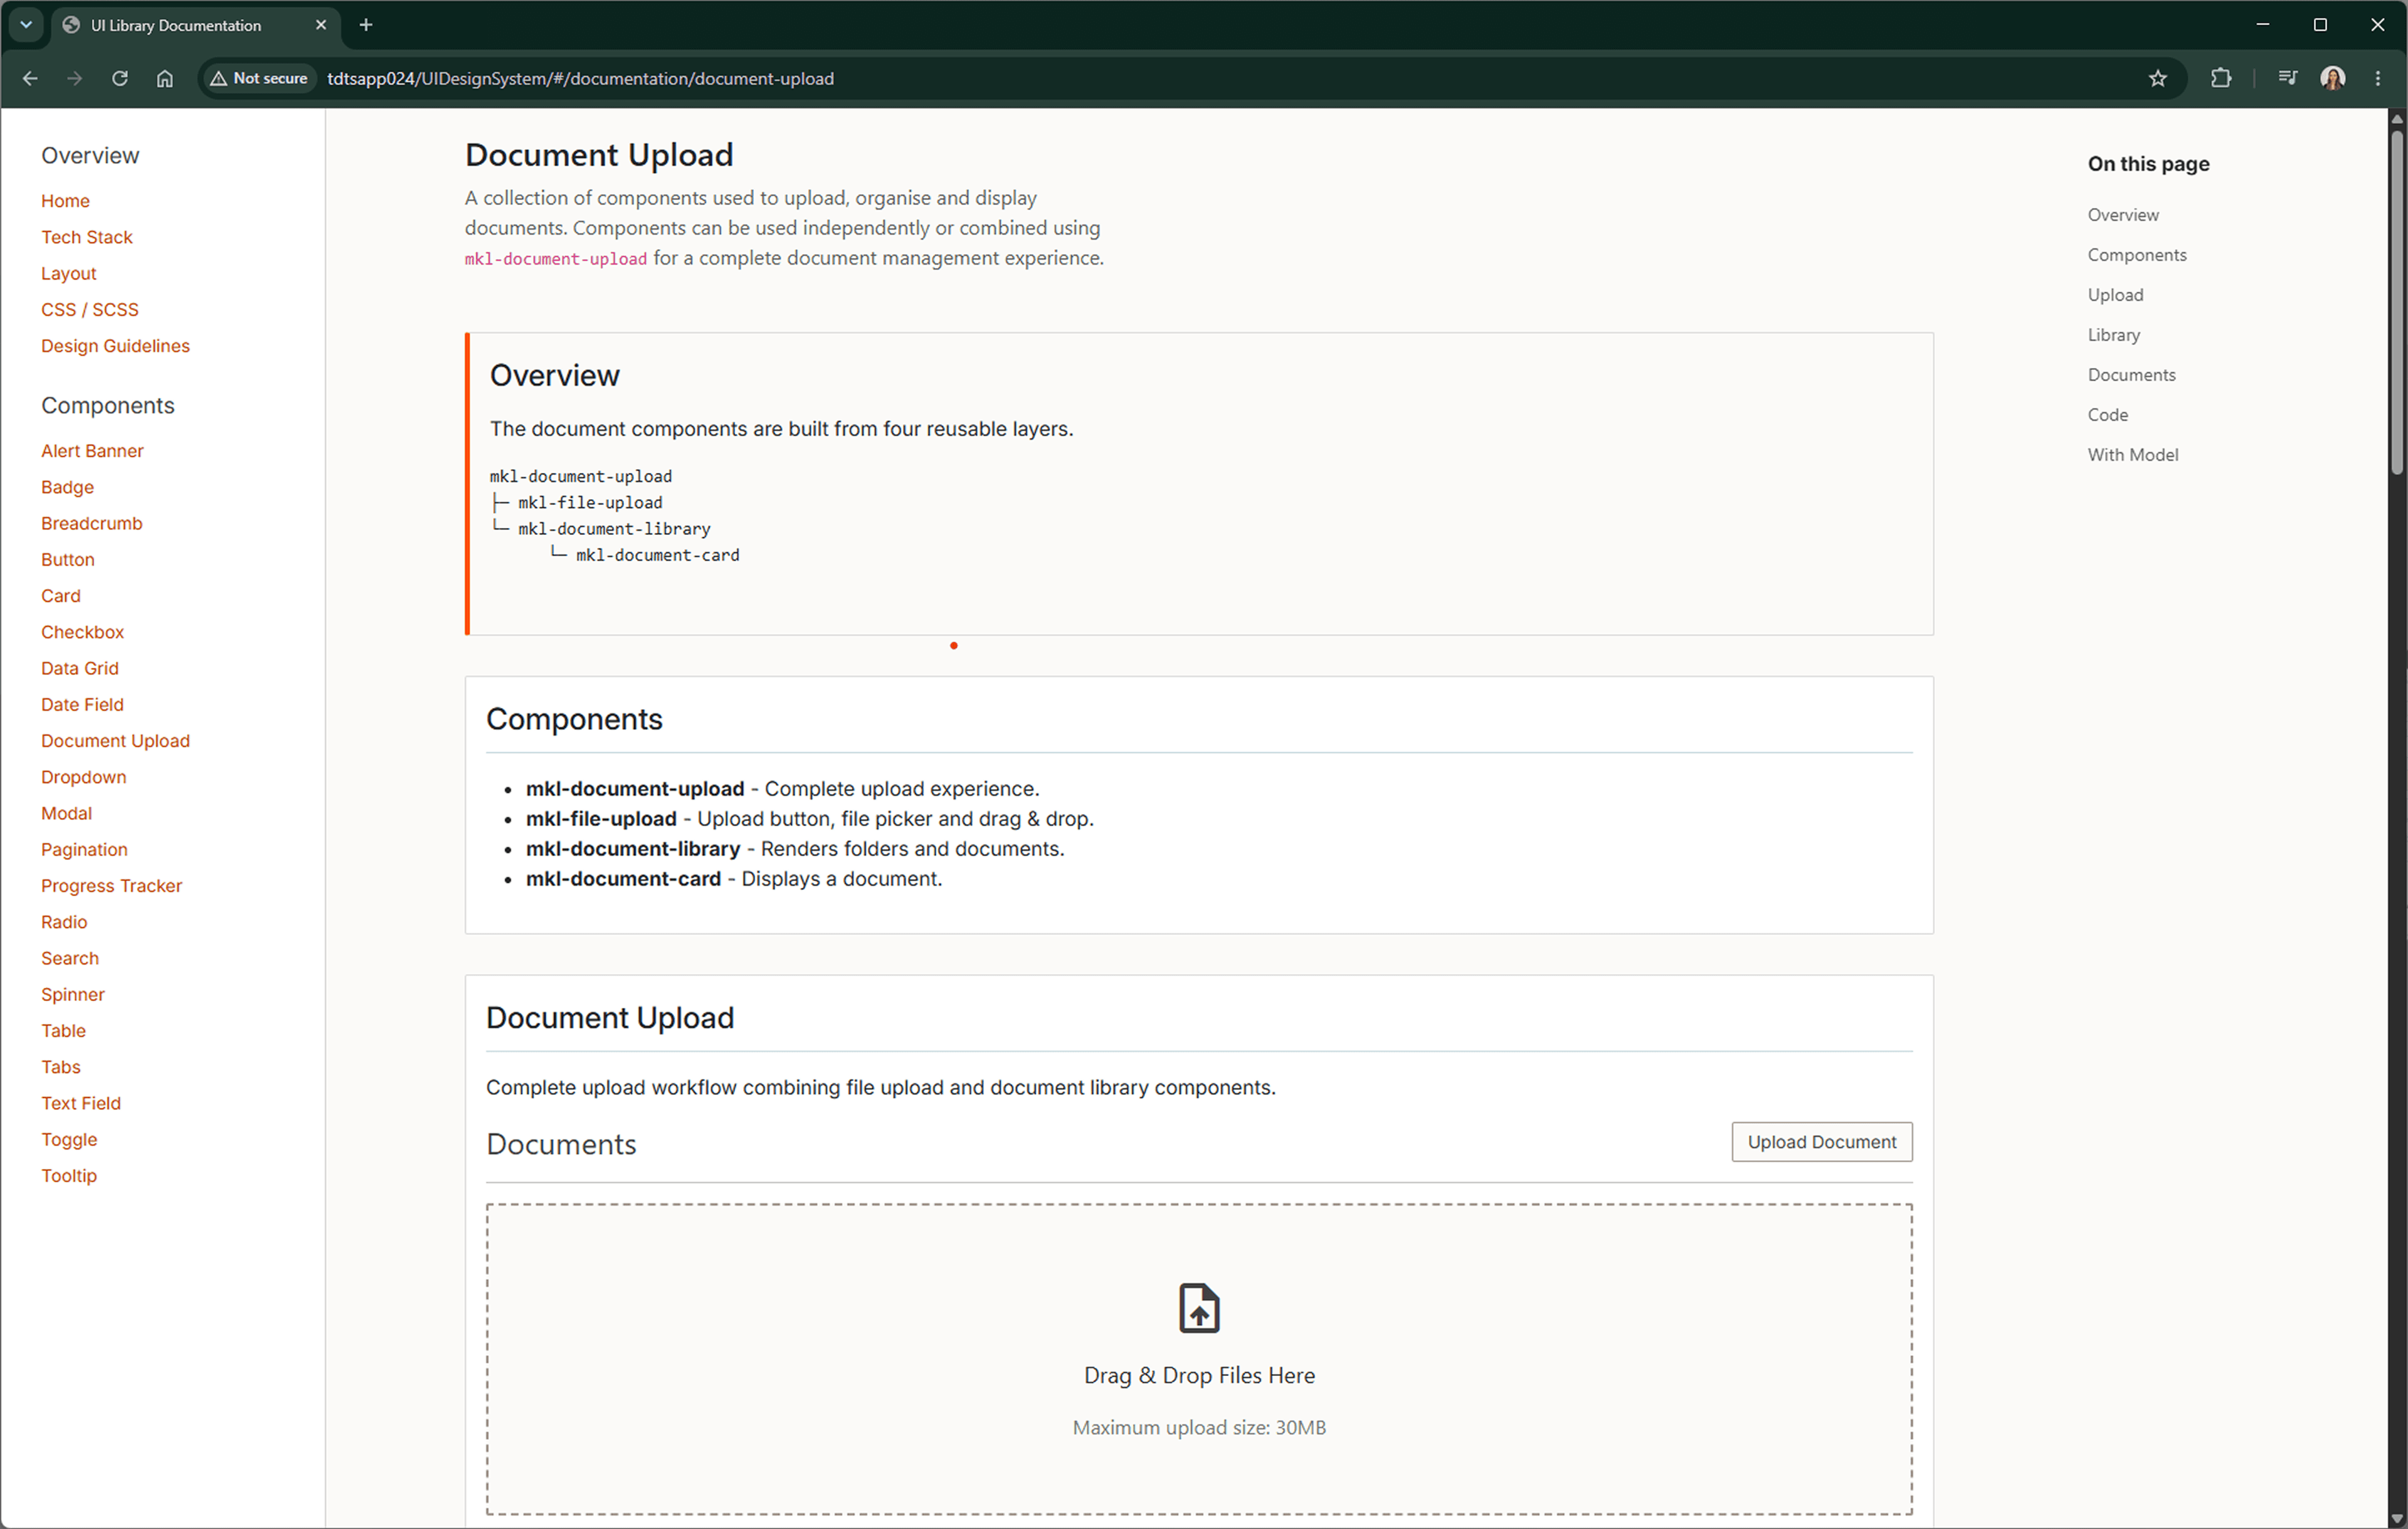Screen dimensions: 2408x1529
Task: Go to the Date Field docs
Action: 82,705
